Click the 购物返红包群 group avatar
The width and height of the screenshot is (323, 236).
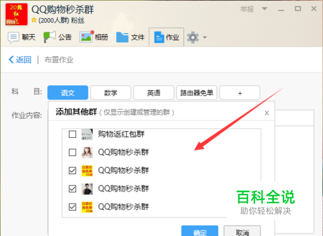87,134
